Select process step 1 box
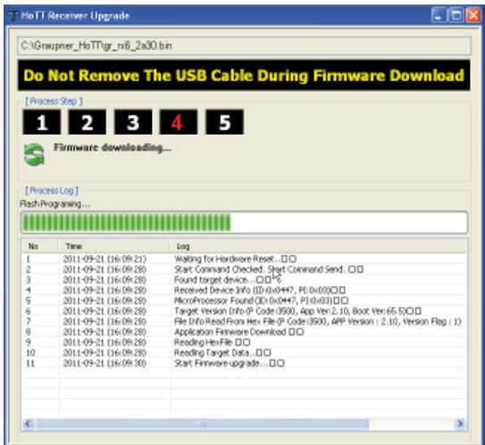 point(42,122)
